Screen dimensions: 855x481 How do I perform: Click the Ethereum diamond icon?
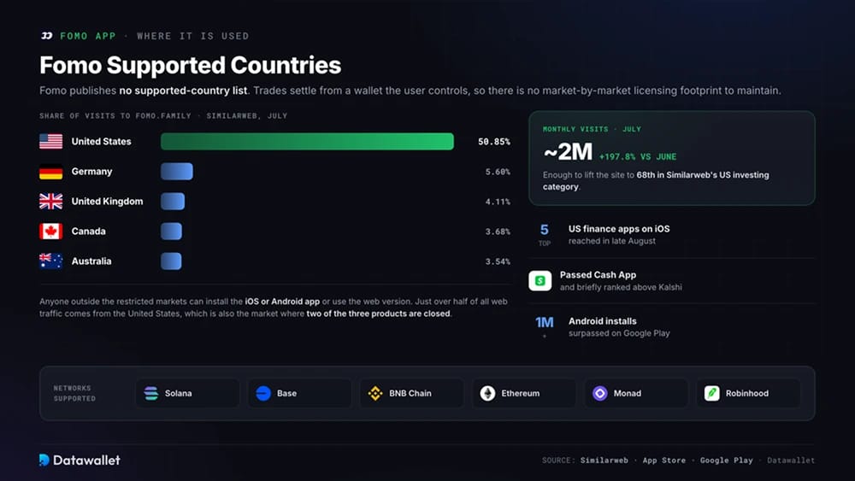487,393
